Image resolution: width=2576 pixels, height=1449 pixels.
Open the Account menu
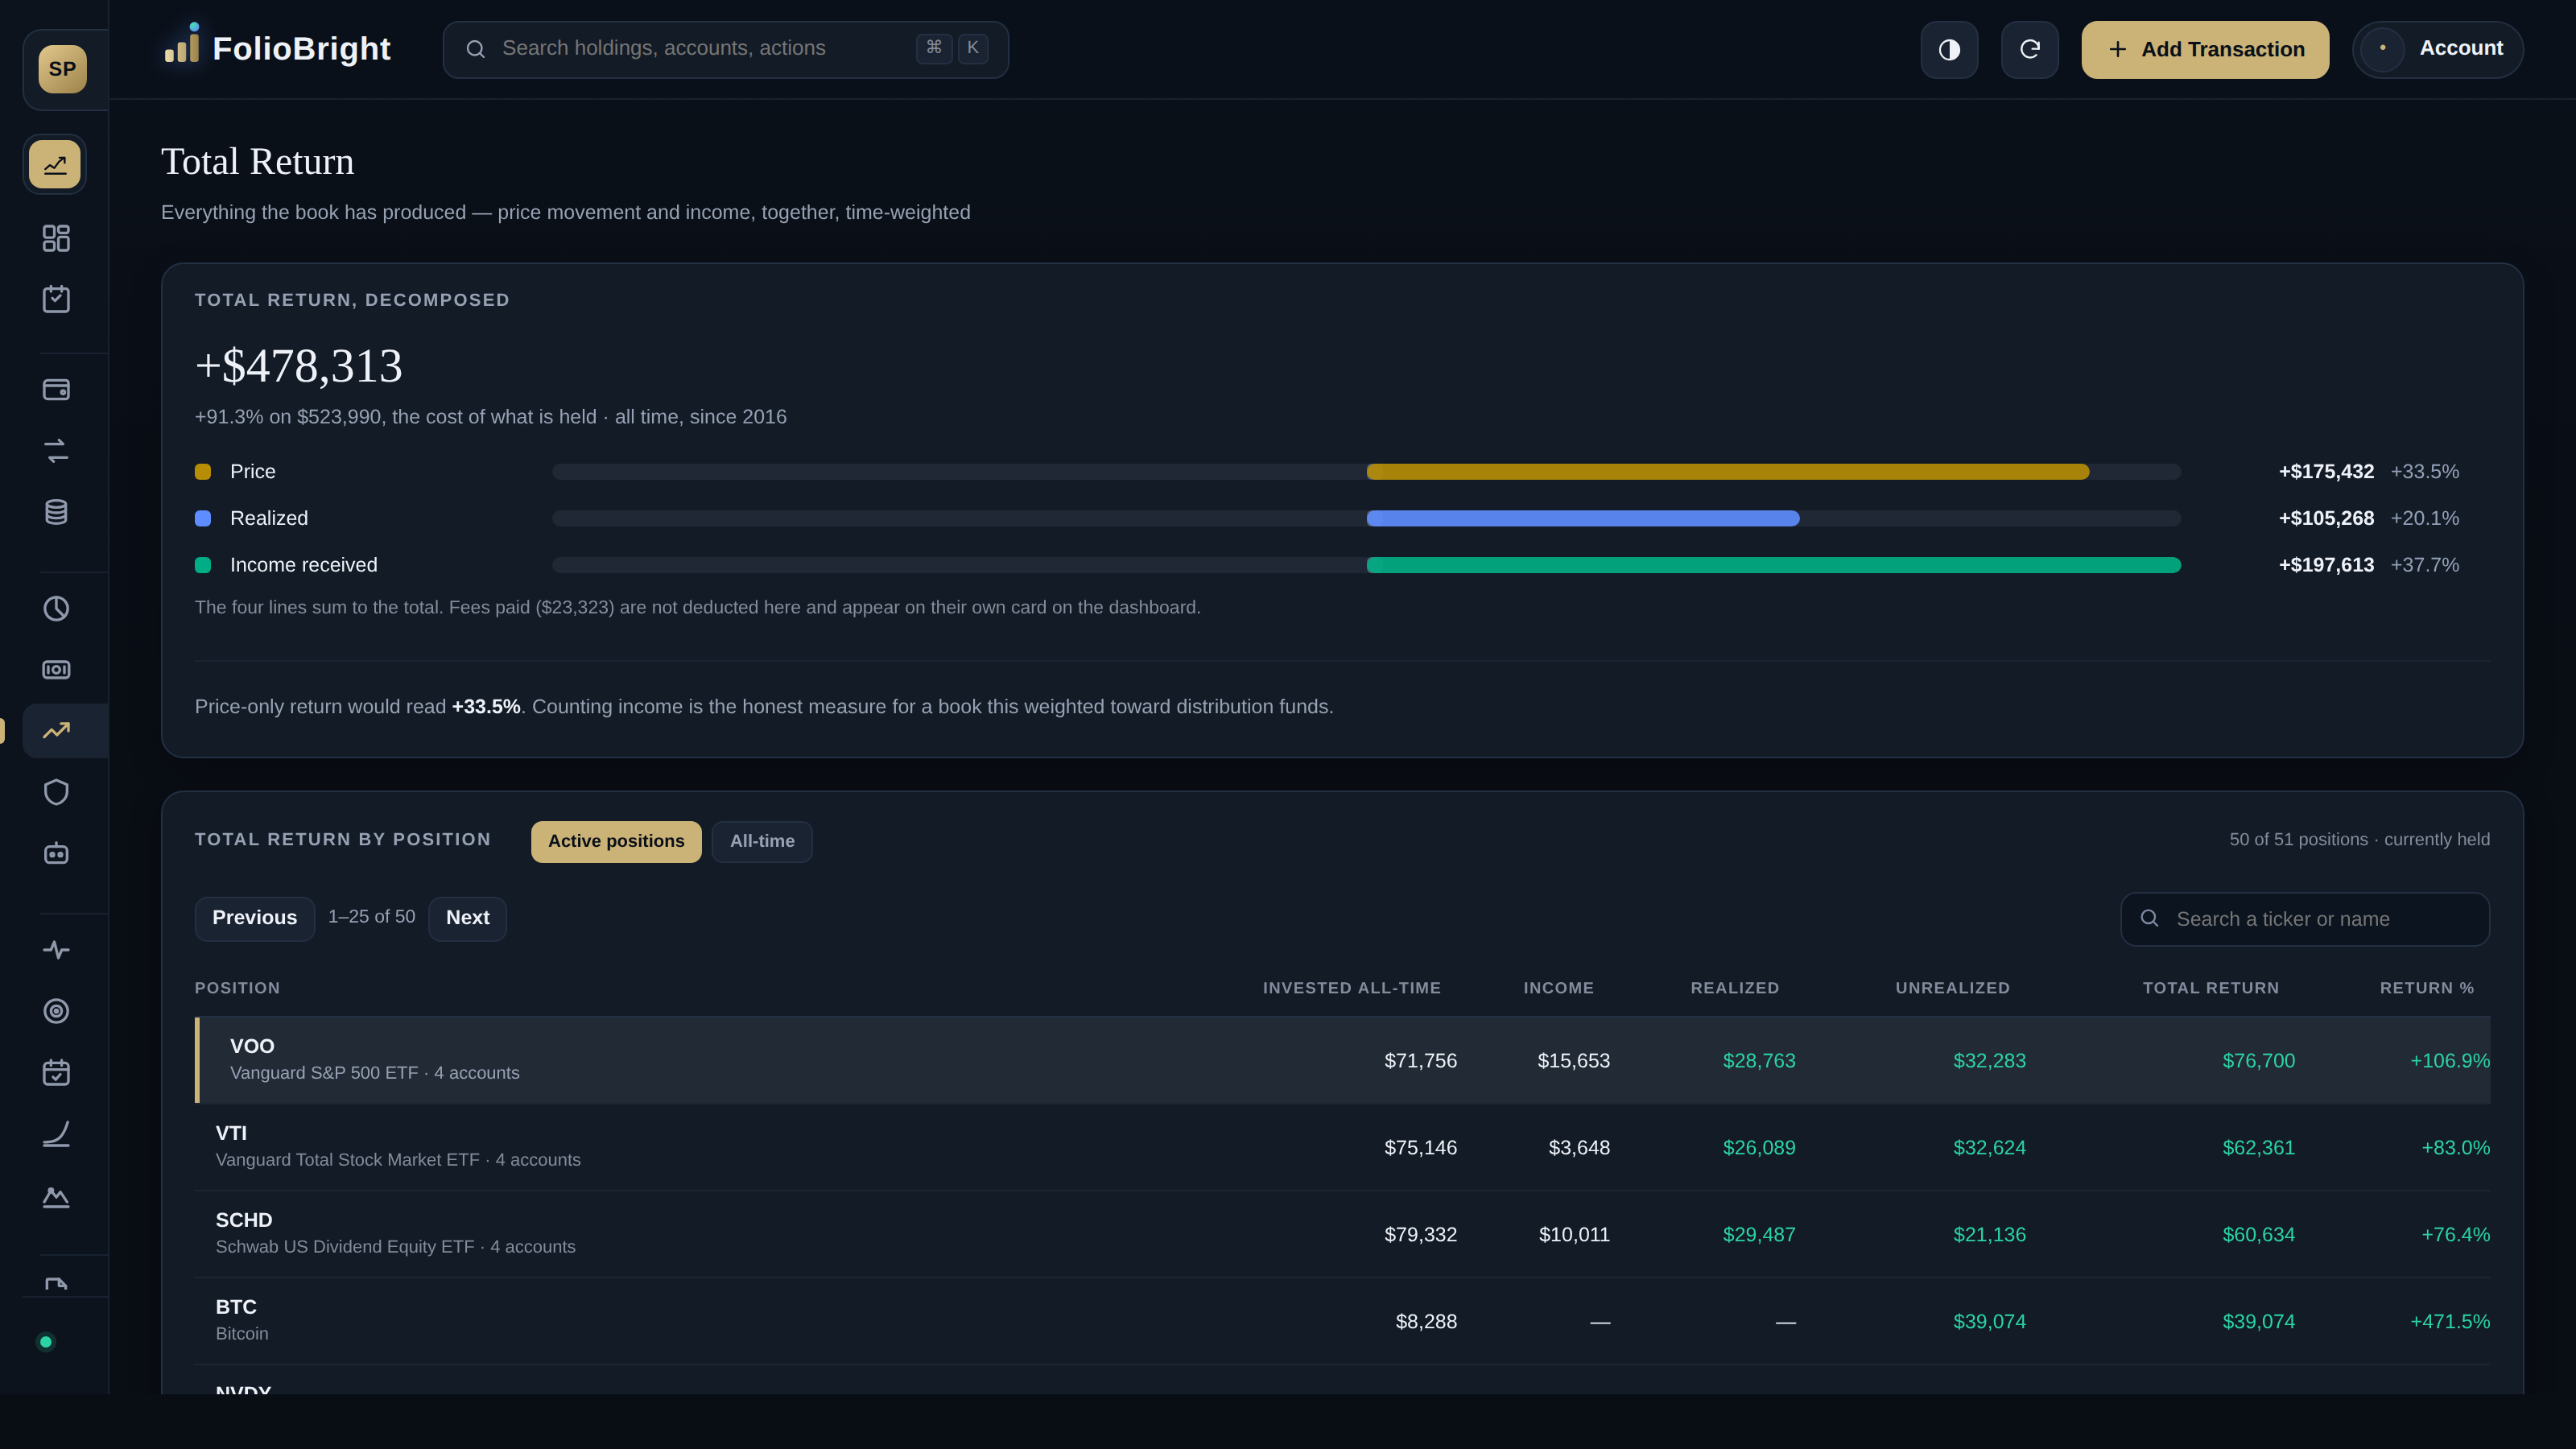pyautogui.click(x=2437, y=49)
